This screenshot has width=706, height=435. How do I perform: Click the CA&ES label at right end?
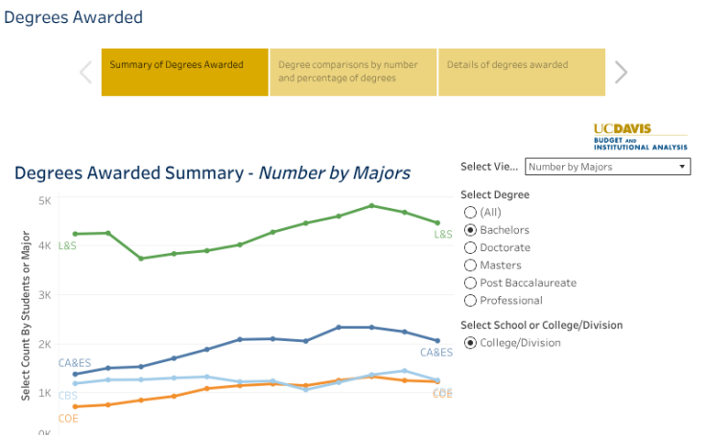point(437,353)
